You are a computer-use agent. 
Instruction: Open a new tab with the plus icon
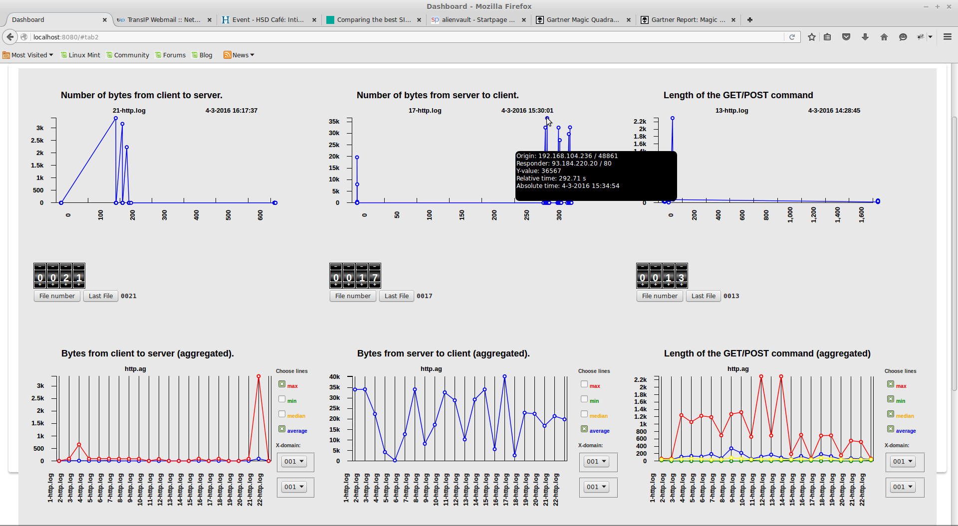749,20
